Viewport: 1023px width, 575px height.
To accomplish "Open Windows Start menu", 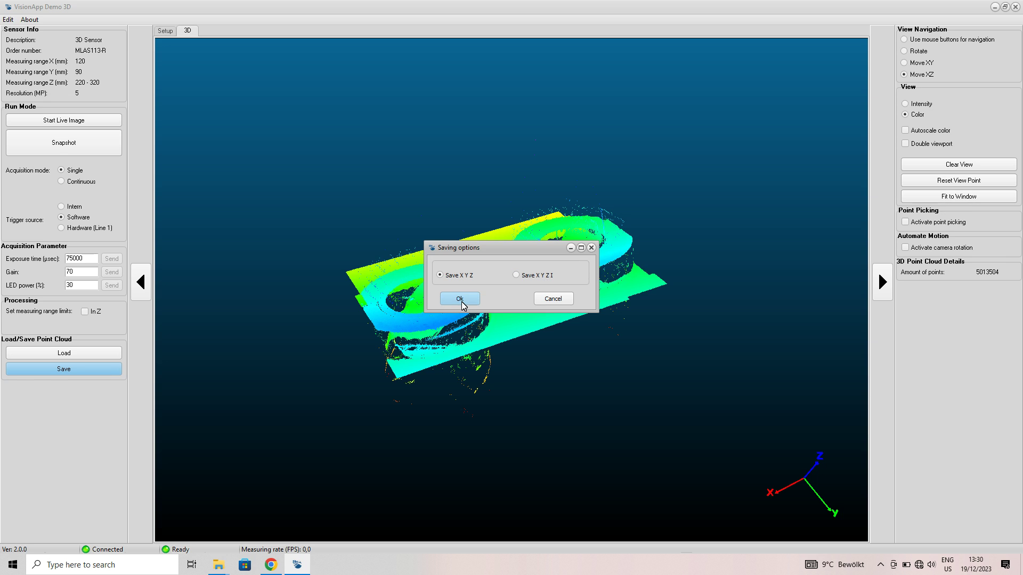I will click(x=13, y=564).
